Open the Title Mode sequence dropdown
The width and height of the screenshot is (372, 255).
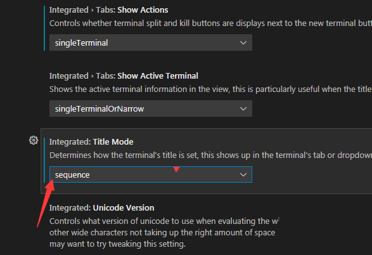point(151,174)
